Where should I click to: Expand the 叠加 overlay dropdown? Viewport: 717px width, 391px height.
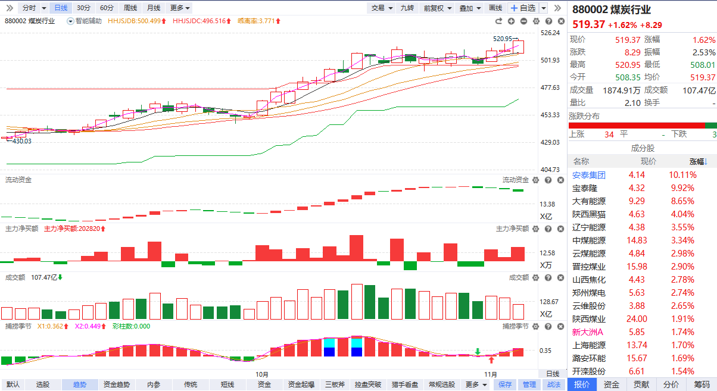click(470, 8)
